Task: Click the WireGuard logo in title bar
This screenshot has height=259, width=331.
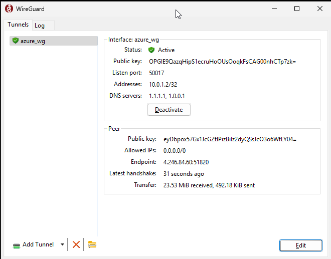Action: [x=9, y=9]
